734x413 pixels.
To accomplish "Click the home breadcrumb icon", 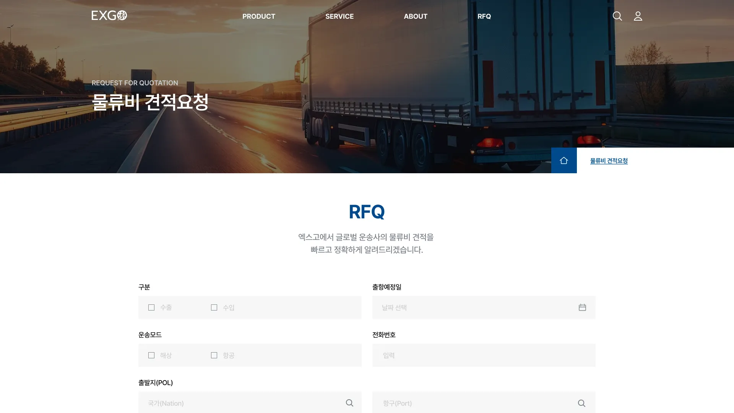I will click(x=564, y=161).
